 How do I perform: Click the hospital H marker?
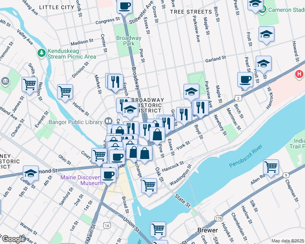point(299,74)
